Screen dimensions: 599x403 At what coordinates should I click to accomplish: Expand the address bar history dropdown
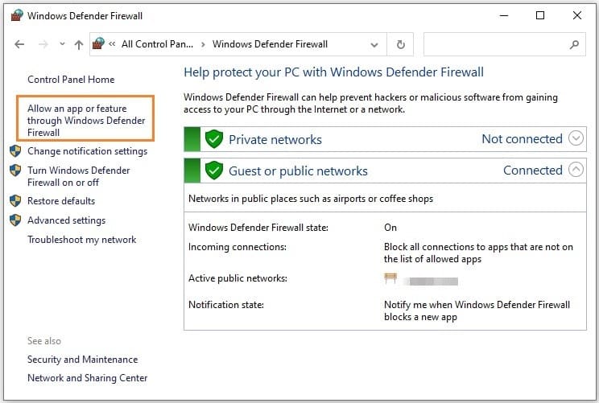pos(374,45)
